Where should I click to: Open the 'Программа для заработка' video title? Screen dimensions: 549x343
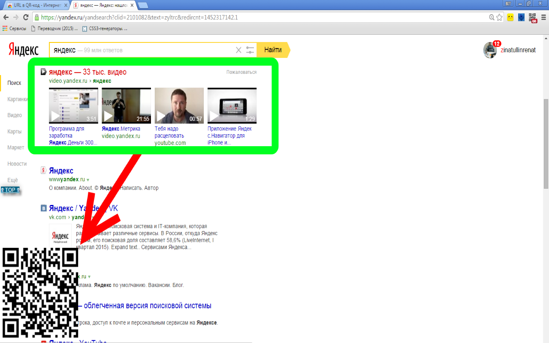click(x=73, y=135)
